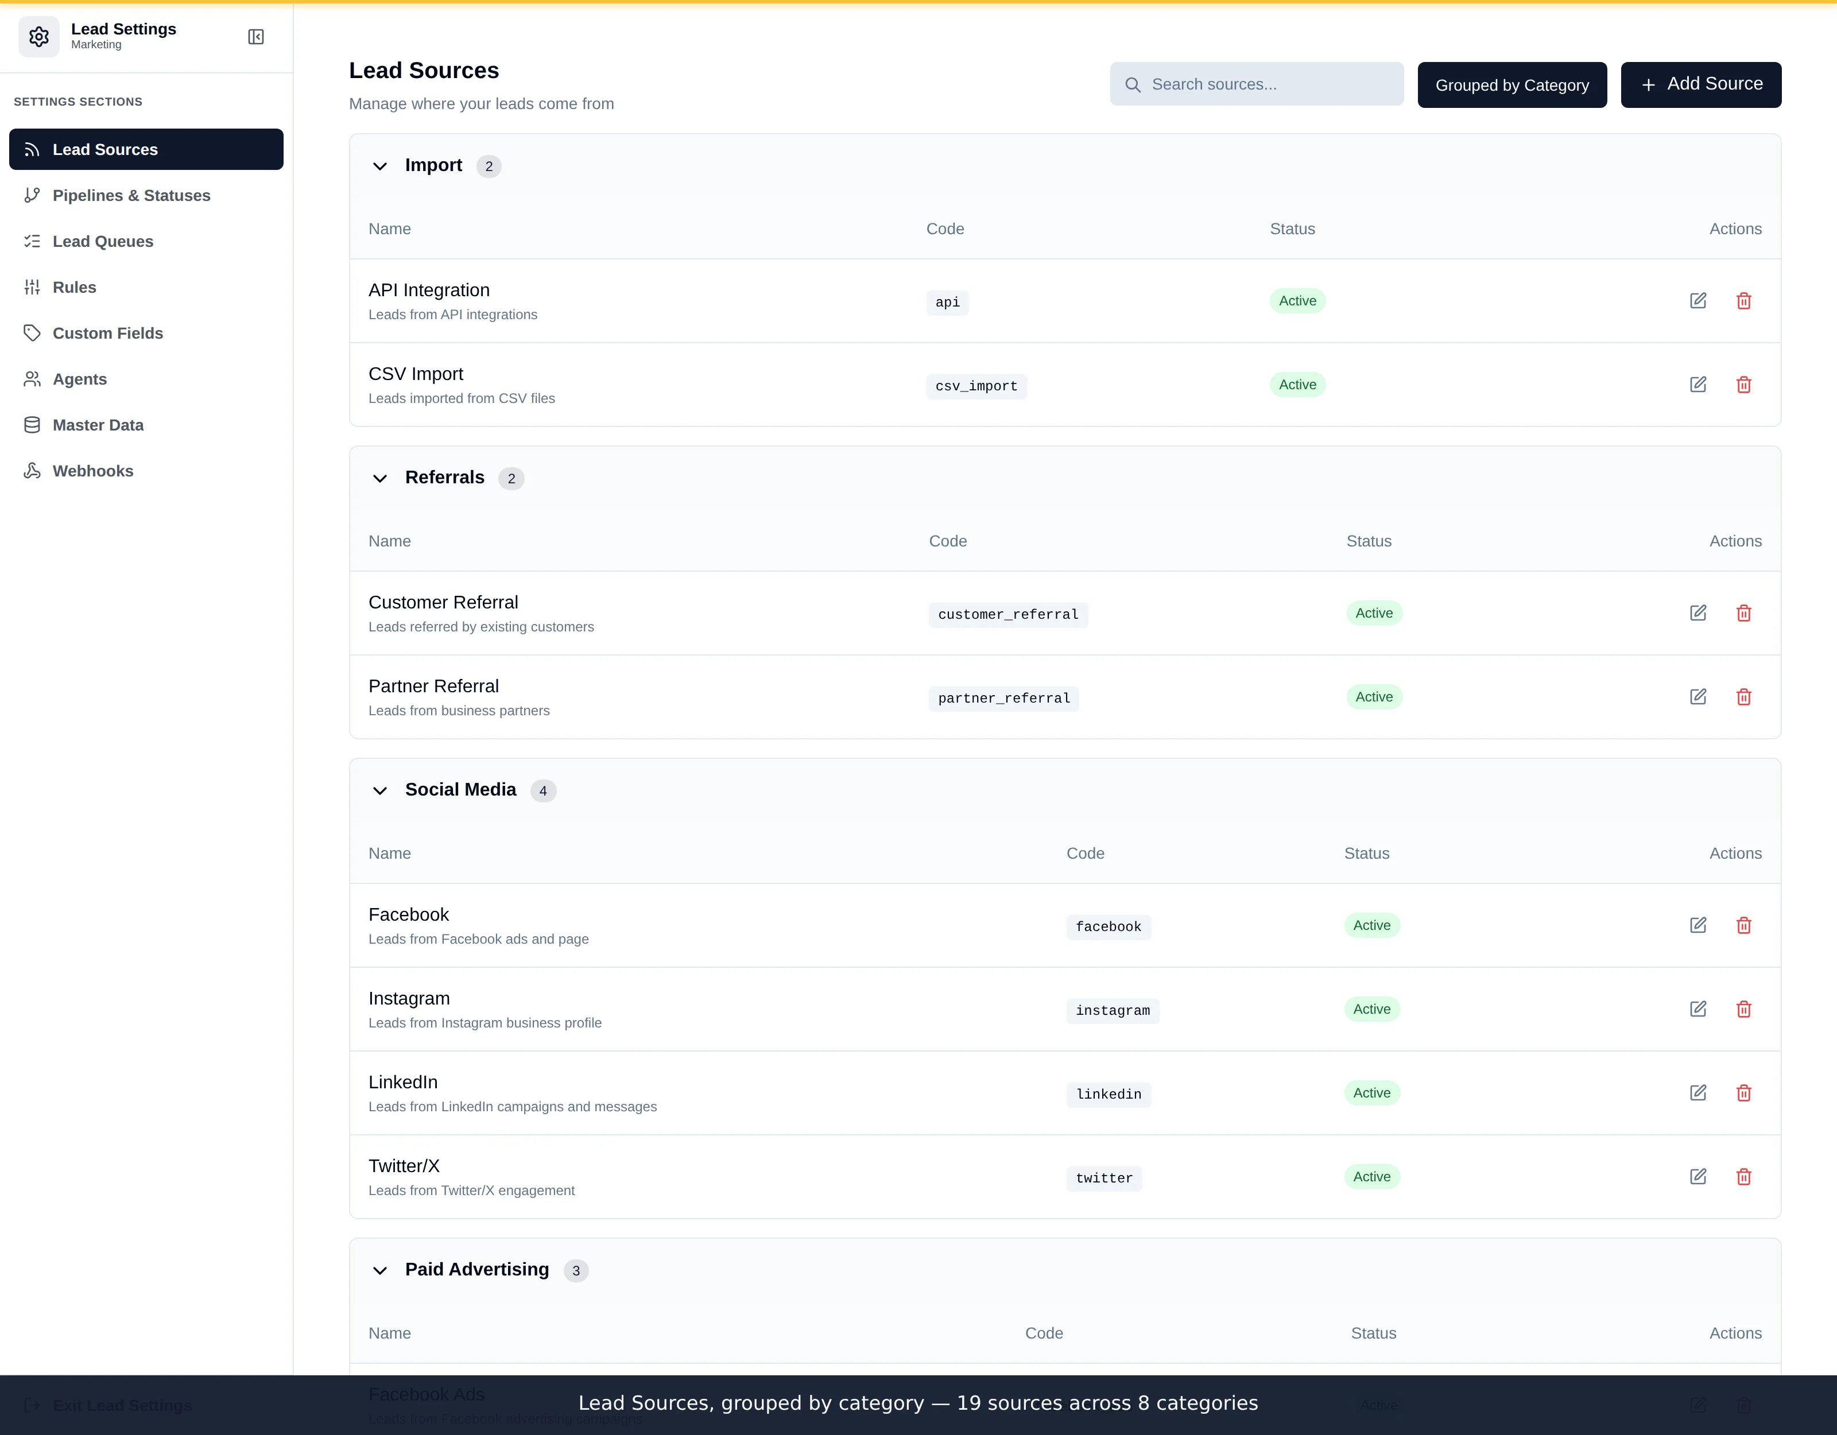Collapse the sidebar panel icon
Screen dimensions: 1837x1435
point(257,37)
